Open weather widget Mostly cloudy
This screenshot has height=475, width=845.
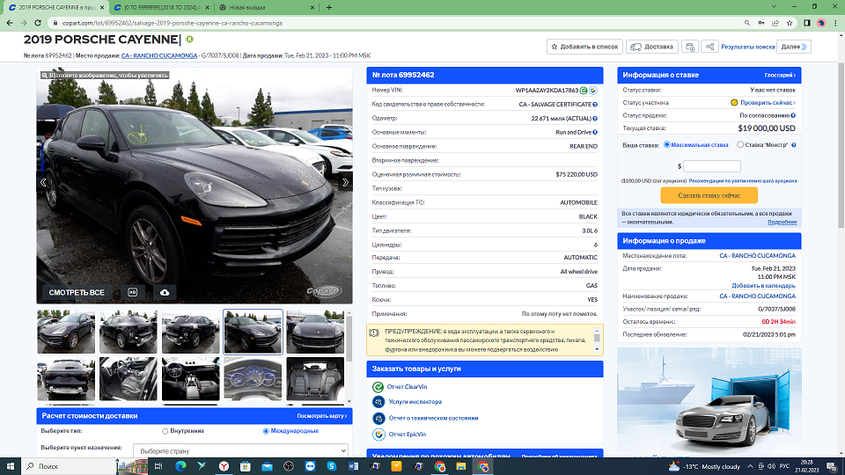point(704,466)
